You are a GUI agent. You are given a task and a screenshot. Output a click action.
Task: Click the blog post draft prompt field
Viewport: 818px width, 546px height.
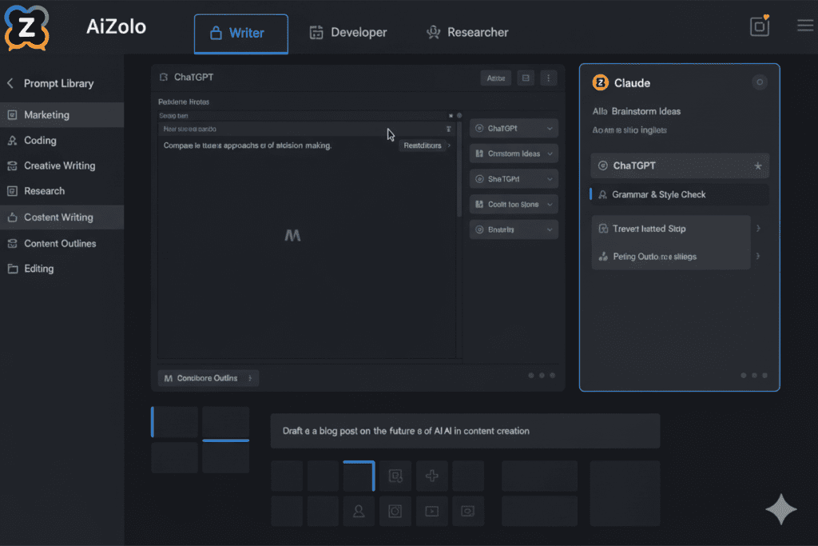pyautogui.click(x=465, y=431)
